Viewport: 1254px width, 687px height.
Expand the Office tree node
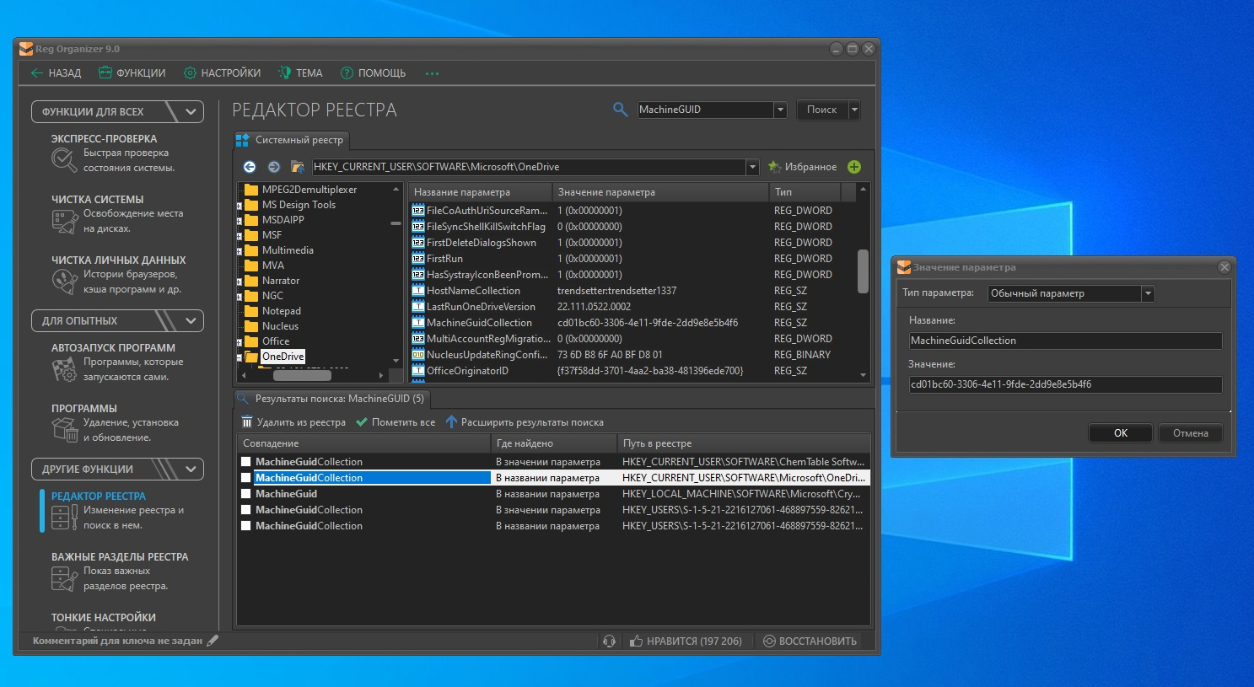pos(239,342)
